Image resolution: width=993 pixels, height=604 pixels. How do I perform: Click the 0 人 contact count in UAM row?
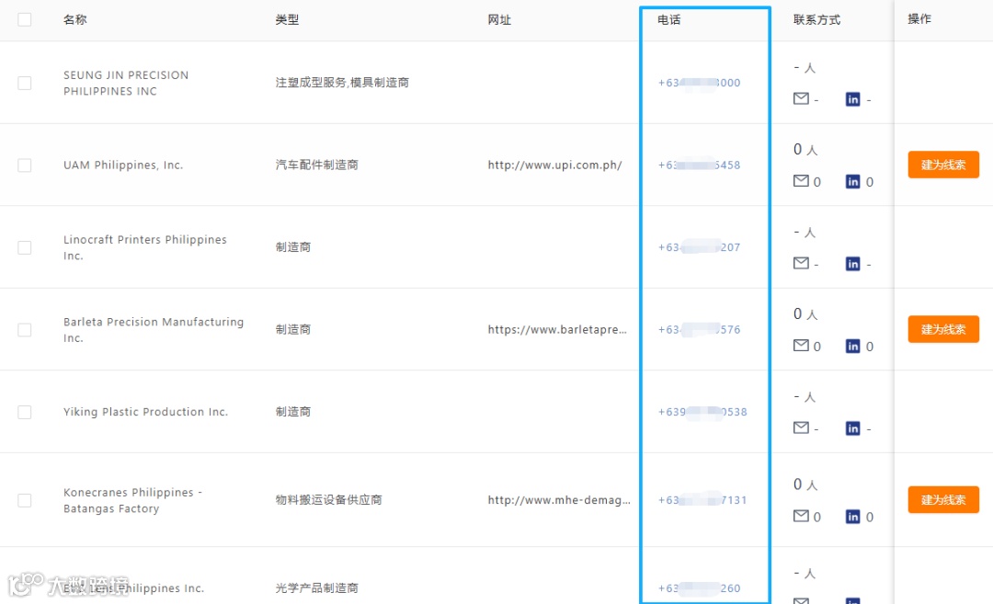tap(805, 150)
